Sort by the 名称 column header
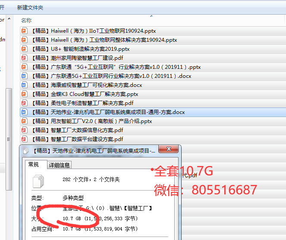Viewport: 286px width, 240px height. click(x=26, y=20)
